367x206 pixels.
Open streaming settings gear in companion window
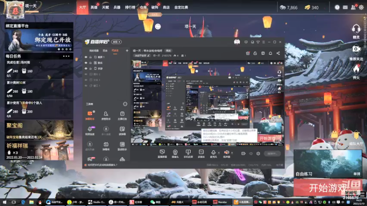pyautogui.click(x=258, y=153)
